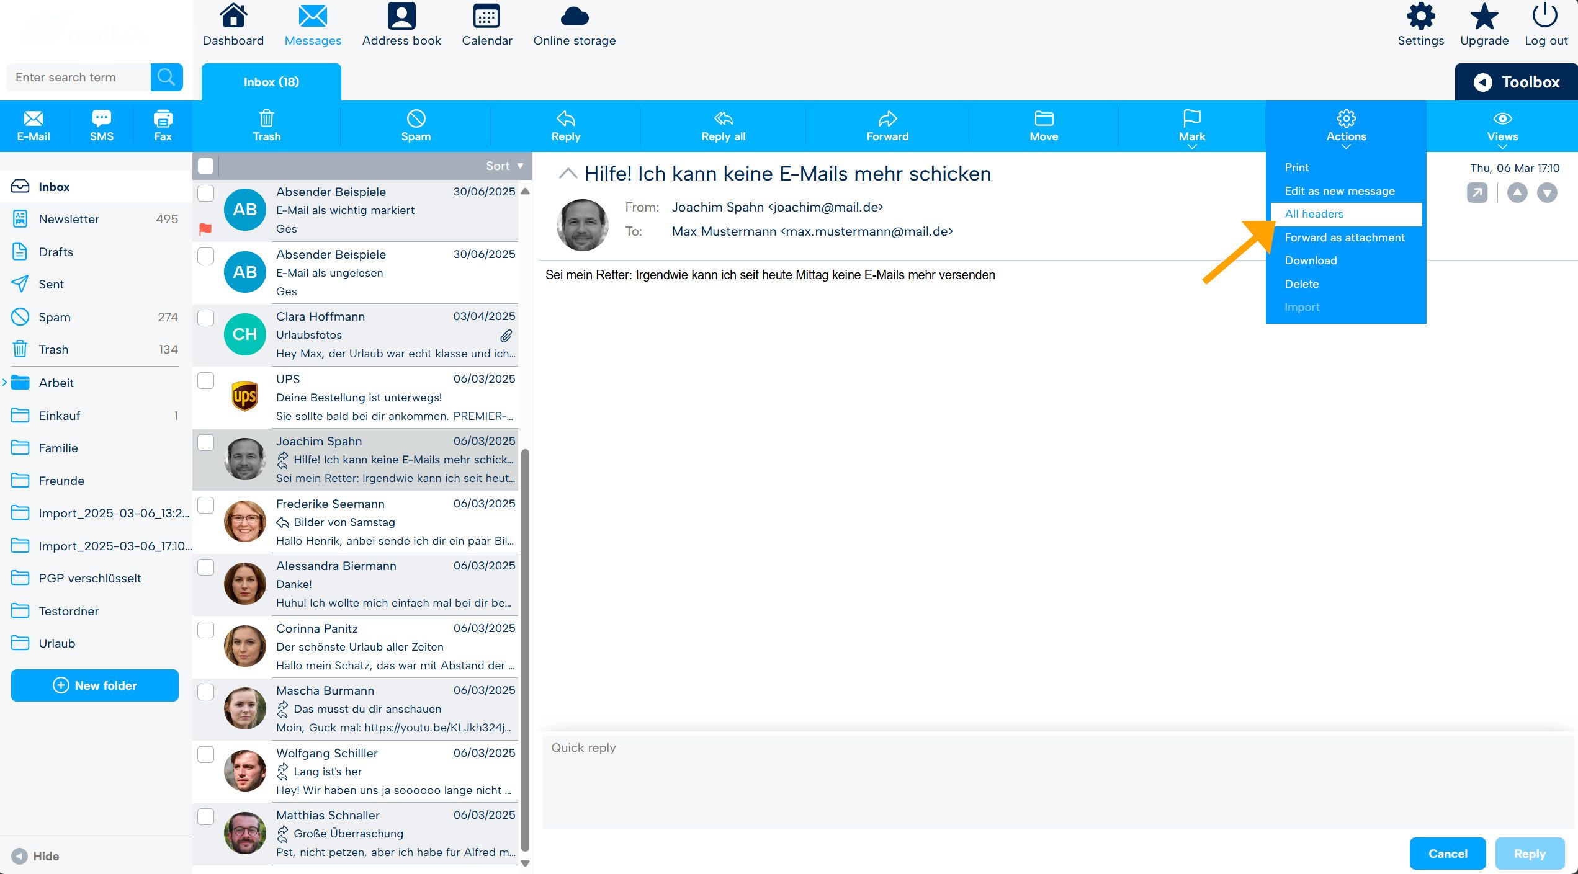The image size is (1578, 874).
Task: Click paperclip attachment icon on Urlaubsfotos
Action: [506, 336]
